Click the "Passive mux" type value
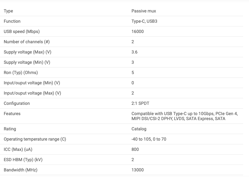249x177 pixels. click(x=144, y=11)
